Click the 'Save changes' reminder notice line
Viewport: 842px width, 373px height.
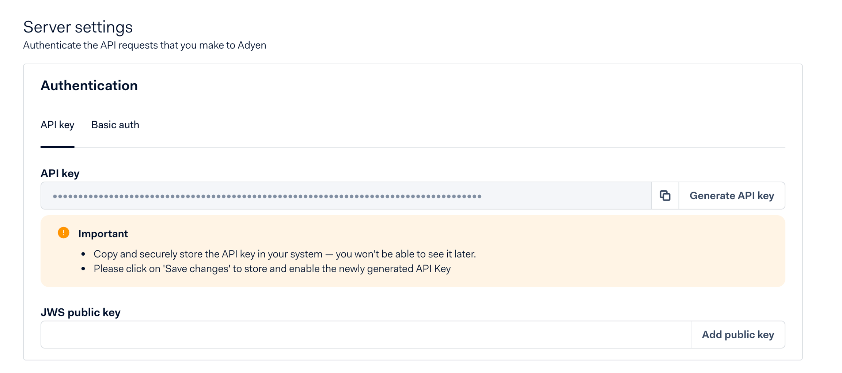pyautogui.click(x=272, y=269)
